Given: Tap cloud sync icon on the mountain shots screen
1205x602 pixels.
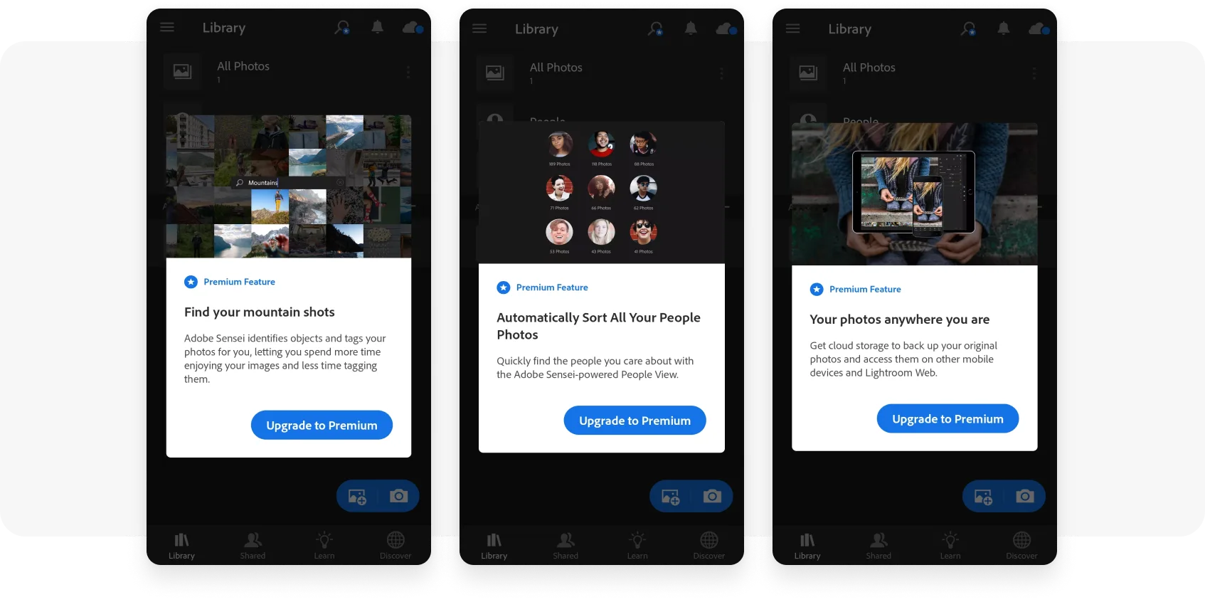Looking at the screenshot, I should 413,28.
